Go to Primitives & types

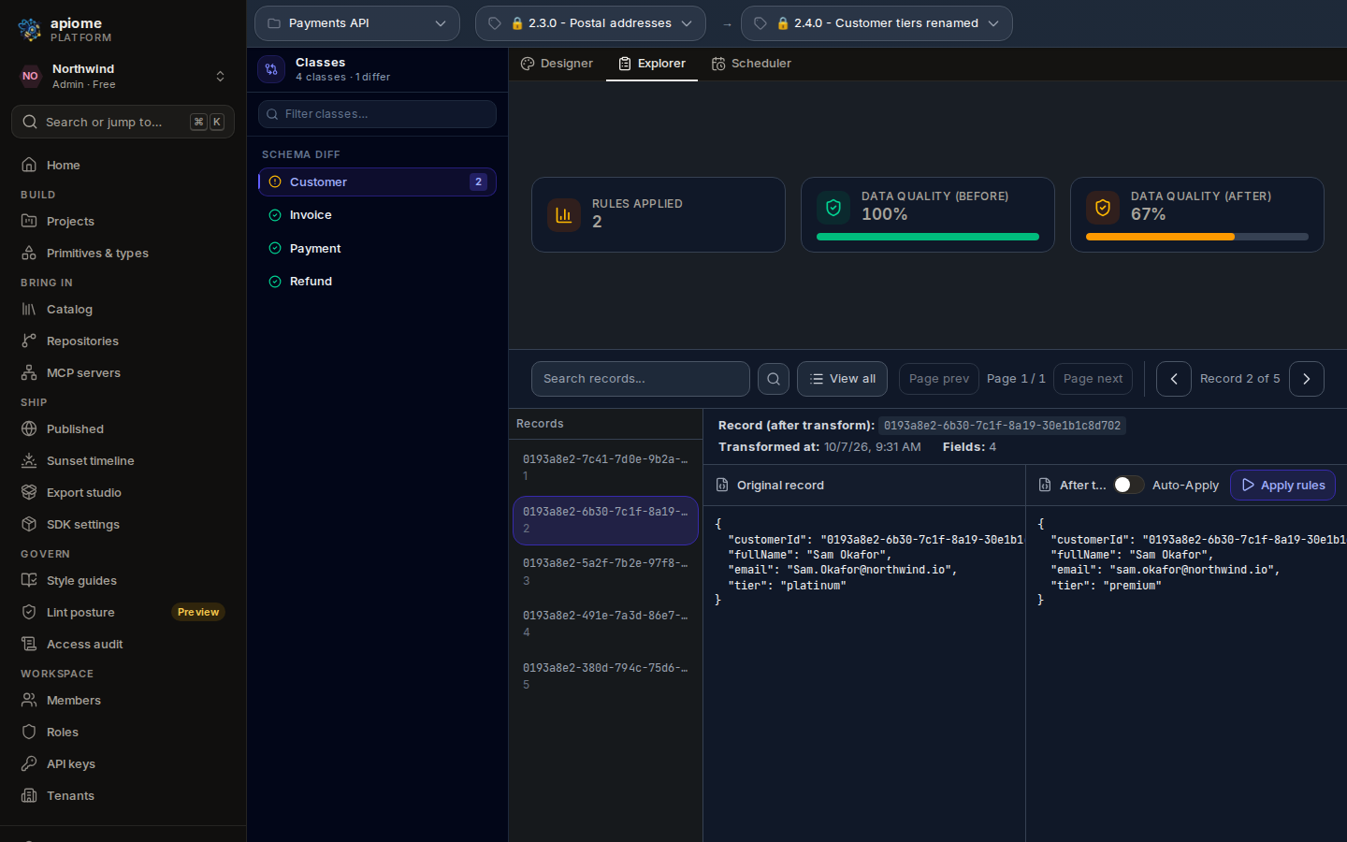tap(123, 253)
